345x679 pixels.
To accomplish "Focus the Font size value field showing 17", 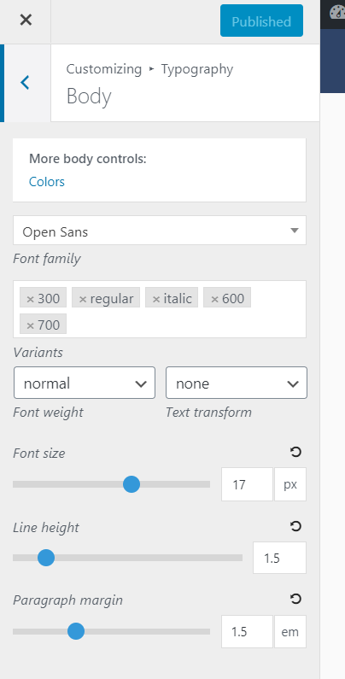I will point(247,484).
